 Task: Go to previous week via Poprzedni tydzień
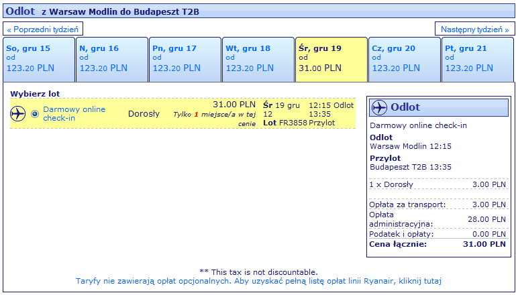tap(44, 29)
